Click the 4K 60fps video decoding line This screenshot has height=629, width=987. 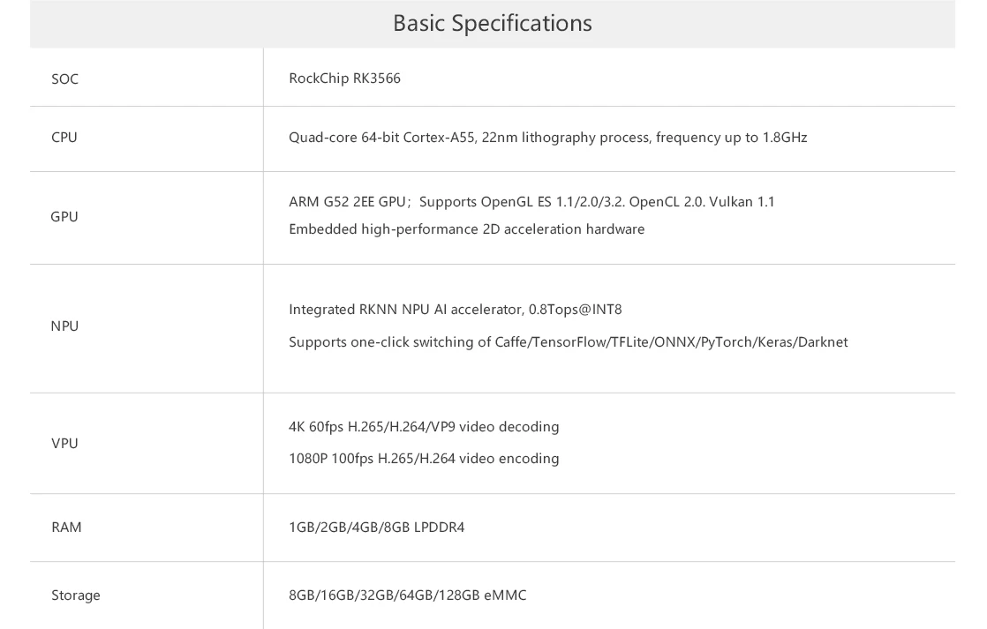click(x=424, y=426)
